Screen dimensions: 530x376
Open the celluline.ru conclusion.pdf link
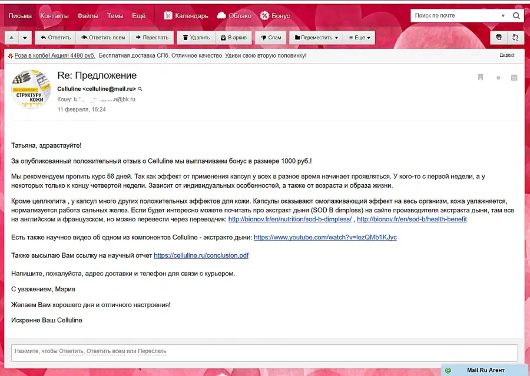point(201,255)
